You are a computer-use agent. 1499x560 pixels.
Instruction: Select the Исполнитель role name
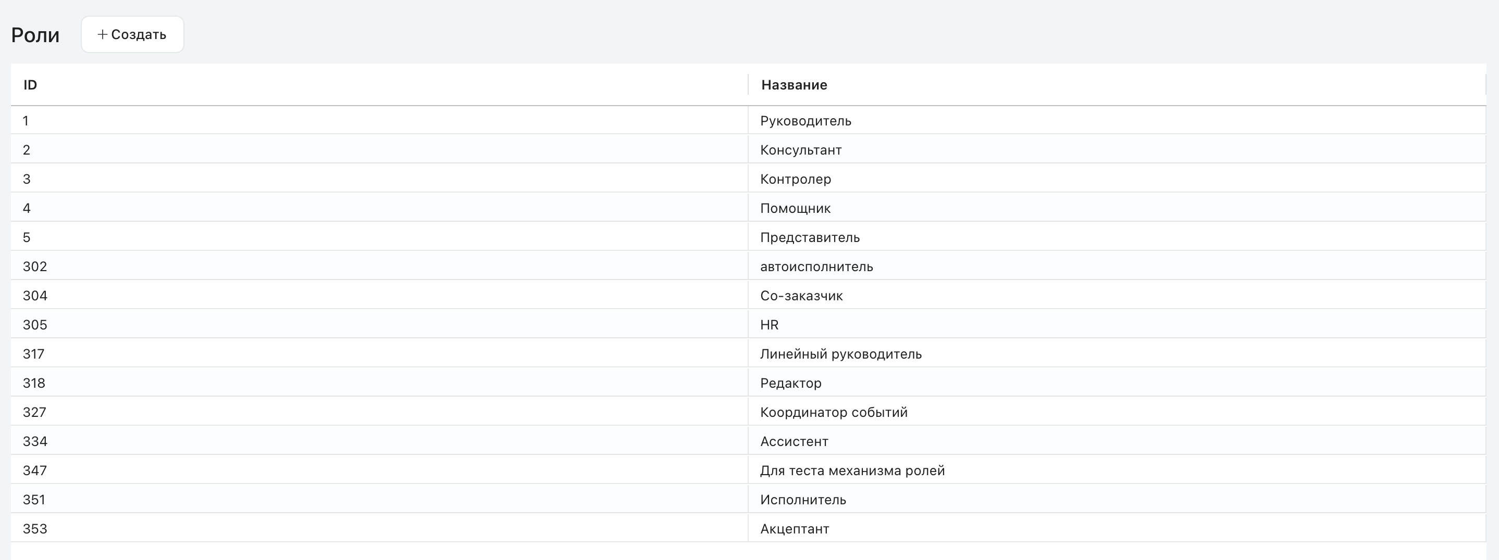(803, 499)
